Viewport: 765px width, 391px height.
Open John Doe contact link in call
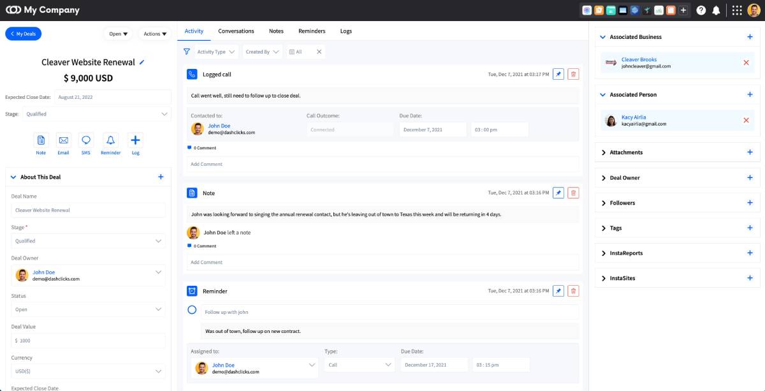click(x=219, y=126)
